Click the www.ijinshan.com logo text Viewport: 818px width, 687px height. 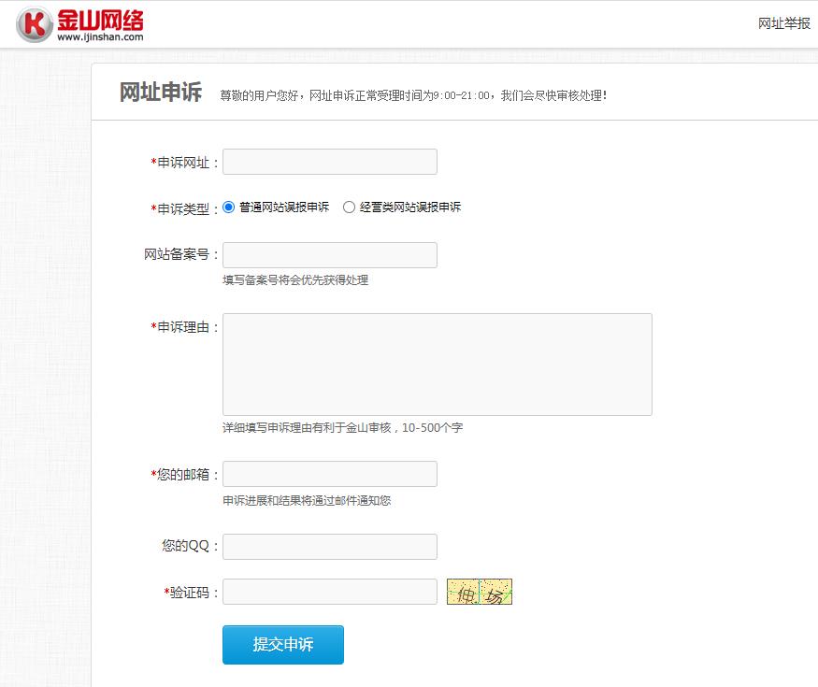point(100,37)
